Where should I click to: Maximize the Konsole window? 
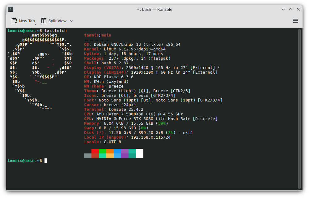(291, 9)
